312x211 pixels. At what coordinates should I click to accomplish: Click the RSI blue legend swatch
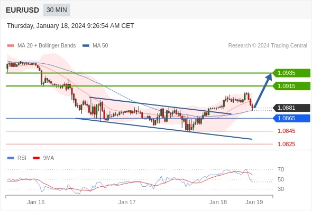pyautogui.click(x=11, y=158)
